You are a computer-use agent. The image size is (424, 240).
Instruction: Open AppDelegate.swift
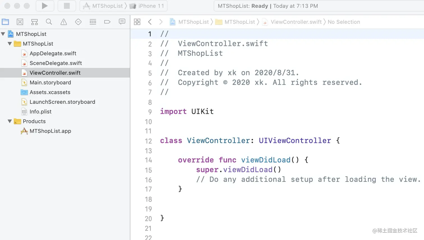[x=53, y=53]
